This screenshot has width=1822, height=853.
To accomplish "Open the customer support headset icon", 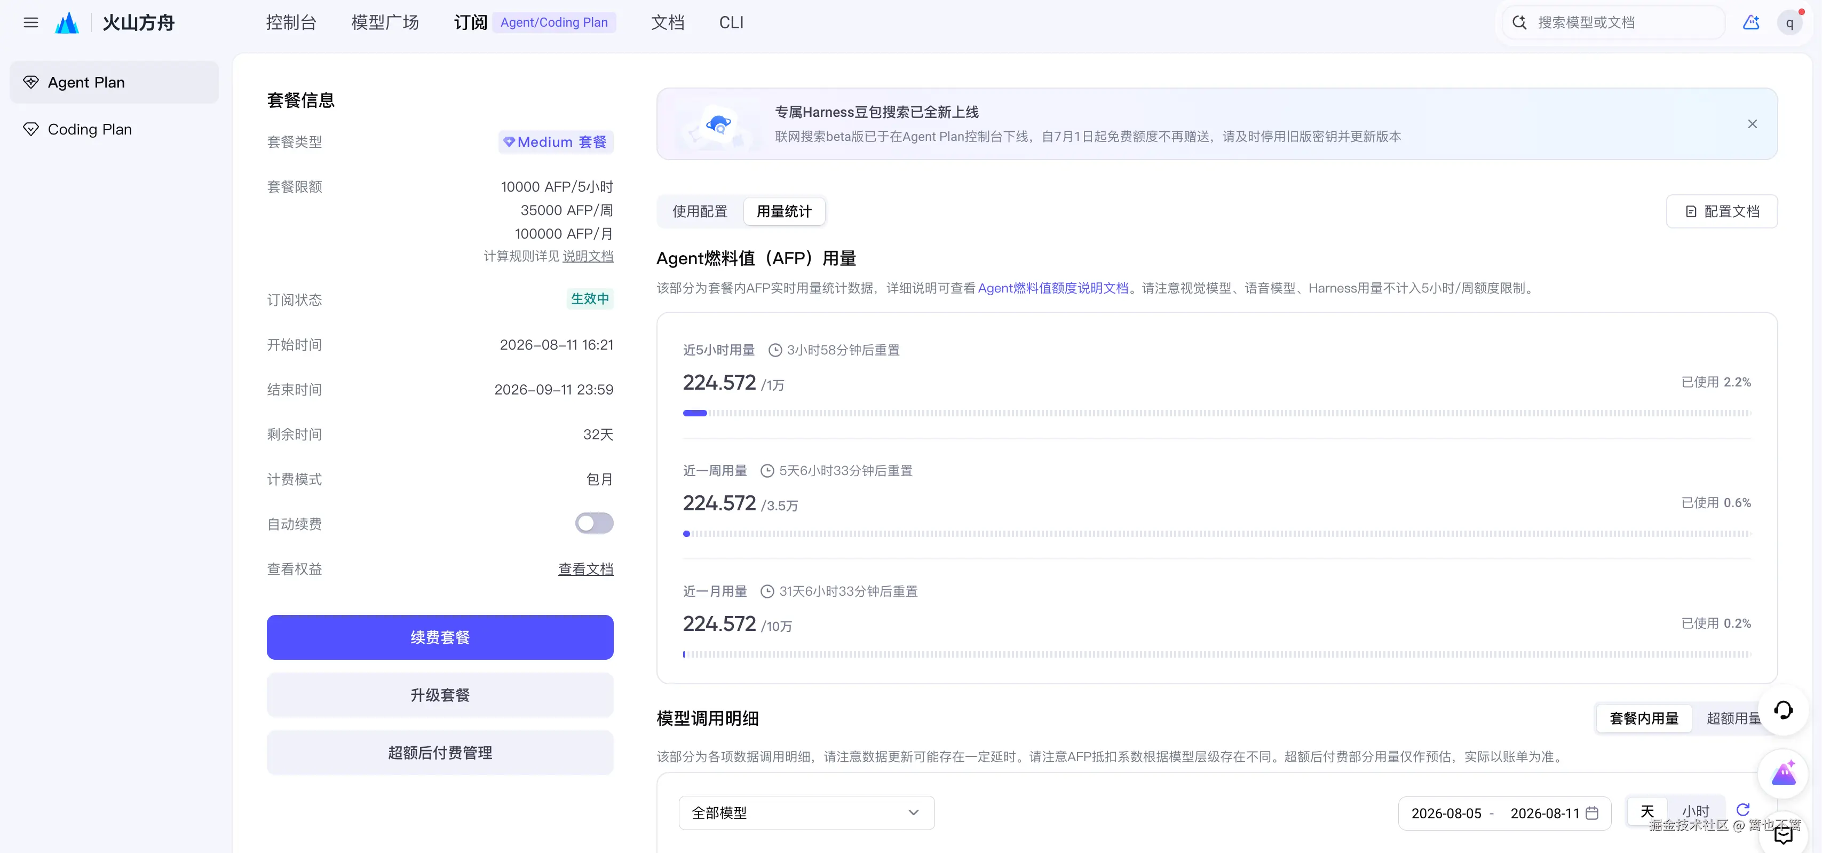I will pos(1783,709).
